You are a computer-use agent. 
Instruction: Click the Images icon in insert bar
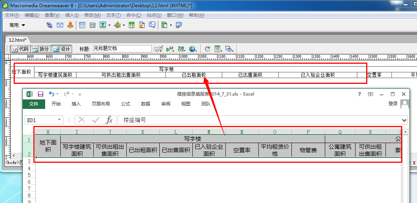click(x=103, y=25)
